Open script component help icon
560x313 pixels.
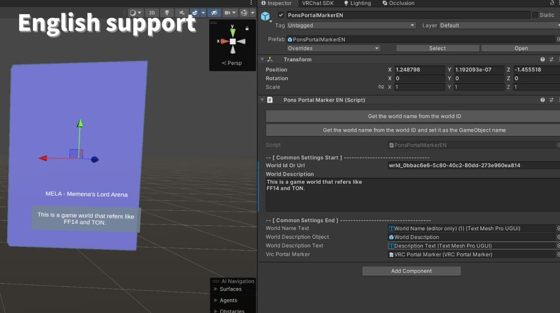(542, 100)
